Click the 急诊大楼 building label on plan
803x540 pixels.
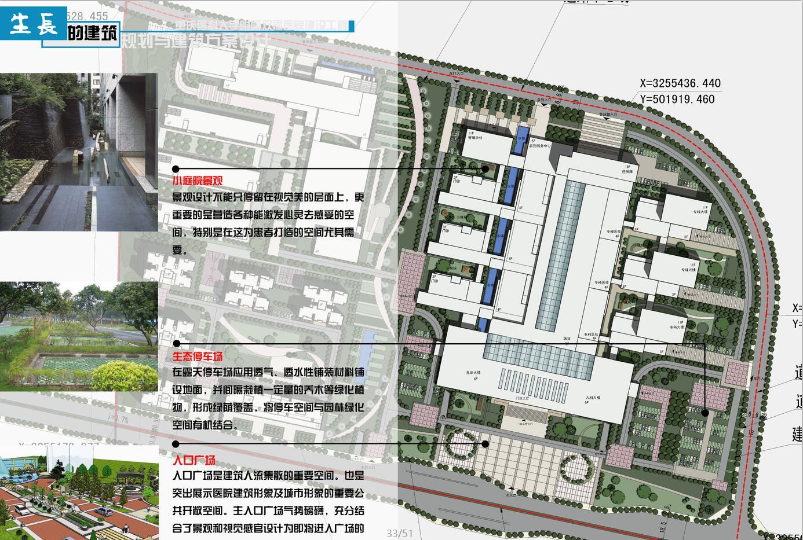click(x=475, y=373)
